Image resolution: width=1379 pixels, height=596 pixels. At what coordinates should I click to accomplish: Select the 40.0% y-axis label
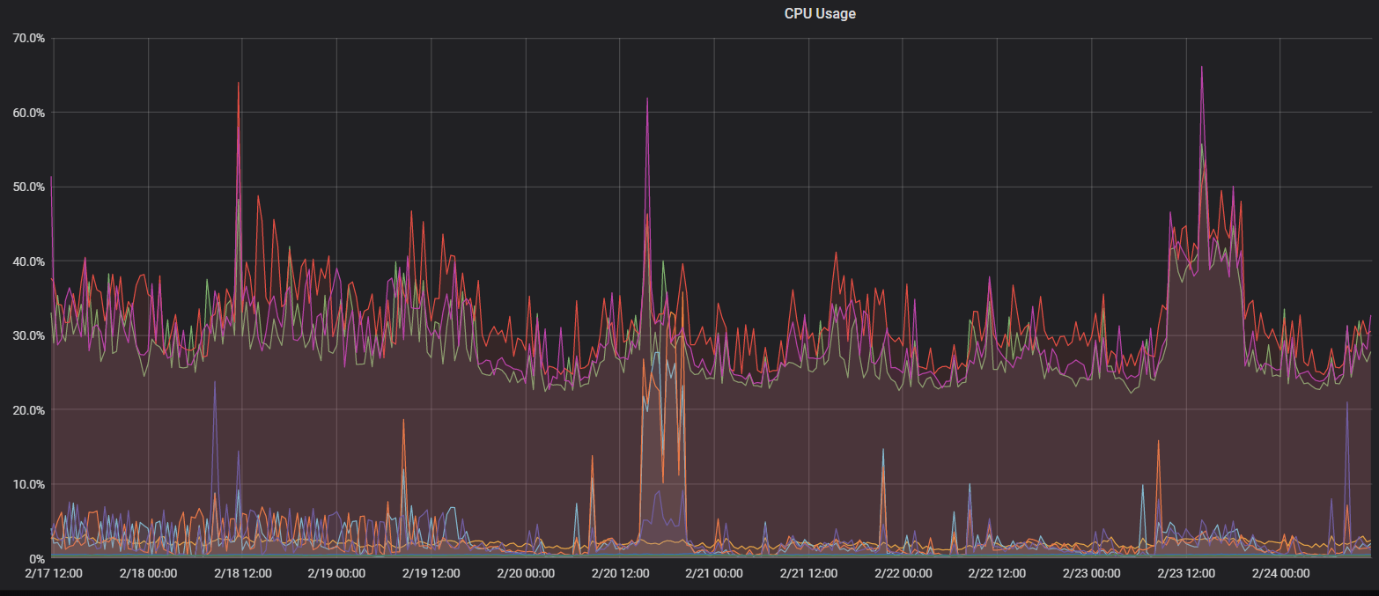pyautogui.click(x=28, y=261)
